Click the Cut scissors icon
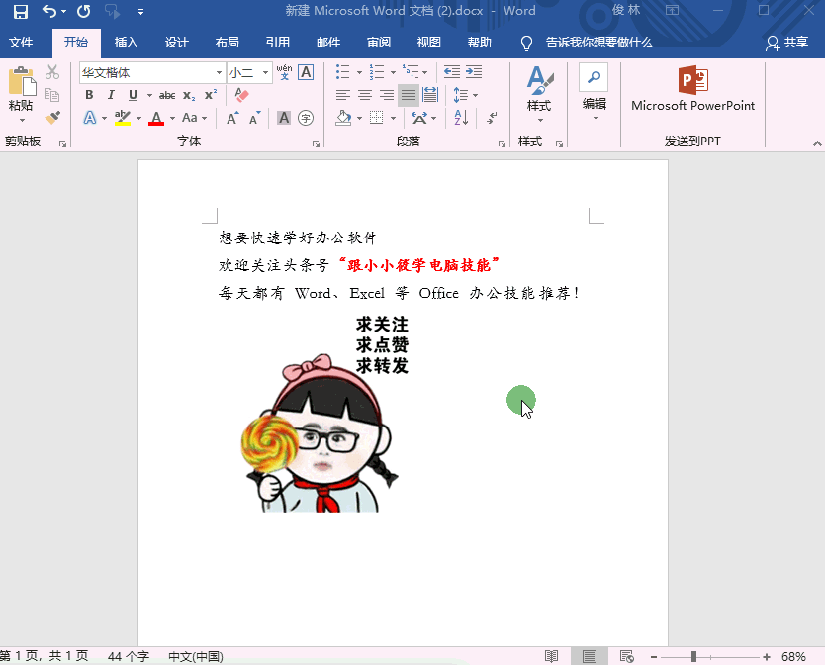This screenshot has width=825, height=665. click(x=52, y=72)
